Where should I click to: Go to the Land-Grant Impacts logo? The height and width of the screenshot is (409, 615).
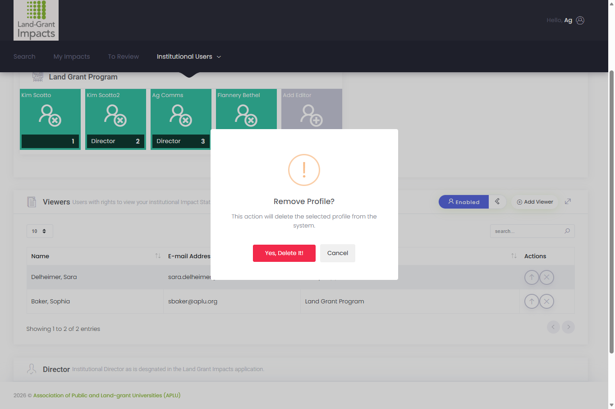(x=36, y=20)
